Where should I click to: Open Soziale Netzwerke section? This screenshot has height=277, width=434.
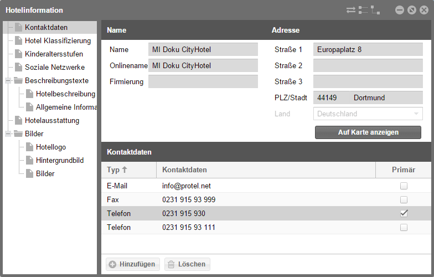click(x=55, y=68)
